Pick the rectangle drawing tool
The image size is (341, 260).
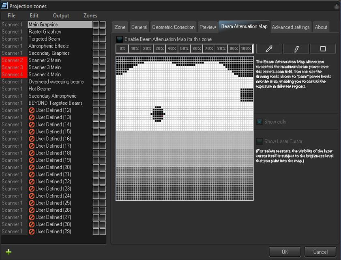point(323,49)
